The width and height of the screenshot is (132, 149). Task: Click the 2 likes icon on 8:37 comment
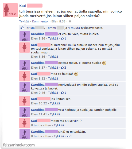point(63,68)
